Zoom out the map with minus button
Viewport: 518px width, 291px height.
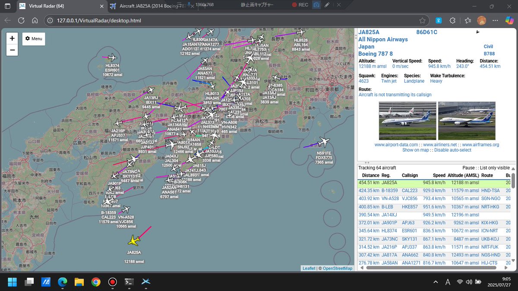(x=12, y=50)
